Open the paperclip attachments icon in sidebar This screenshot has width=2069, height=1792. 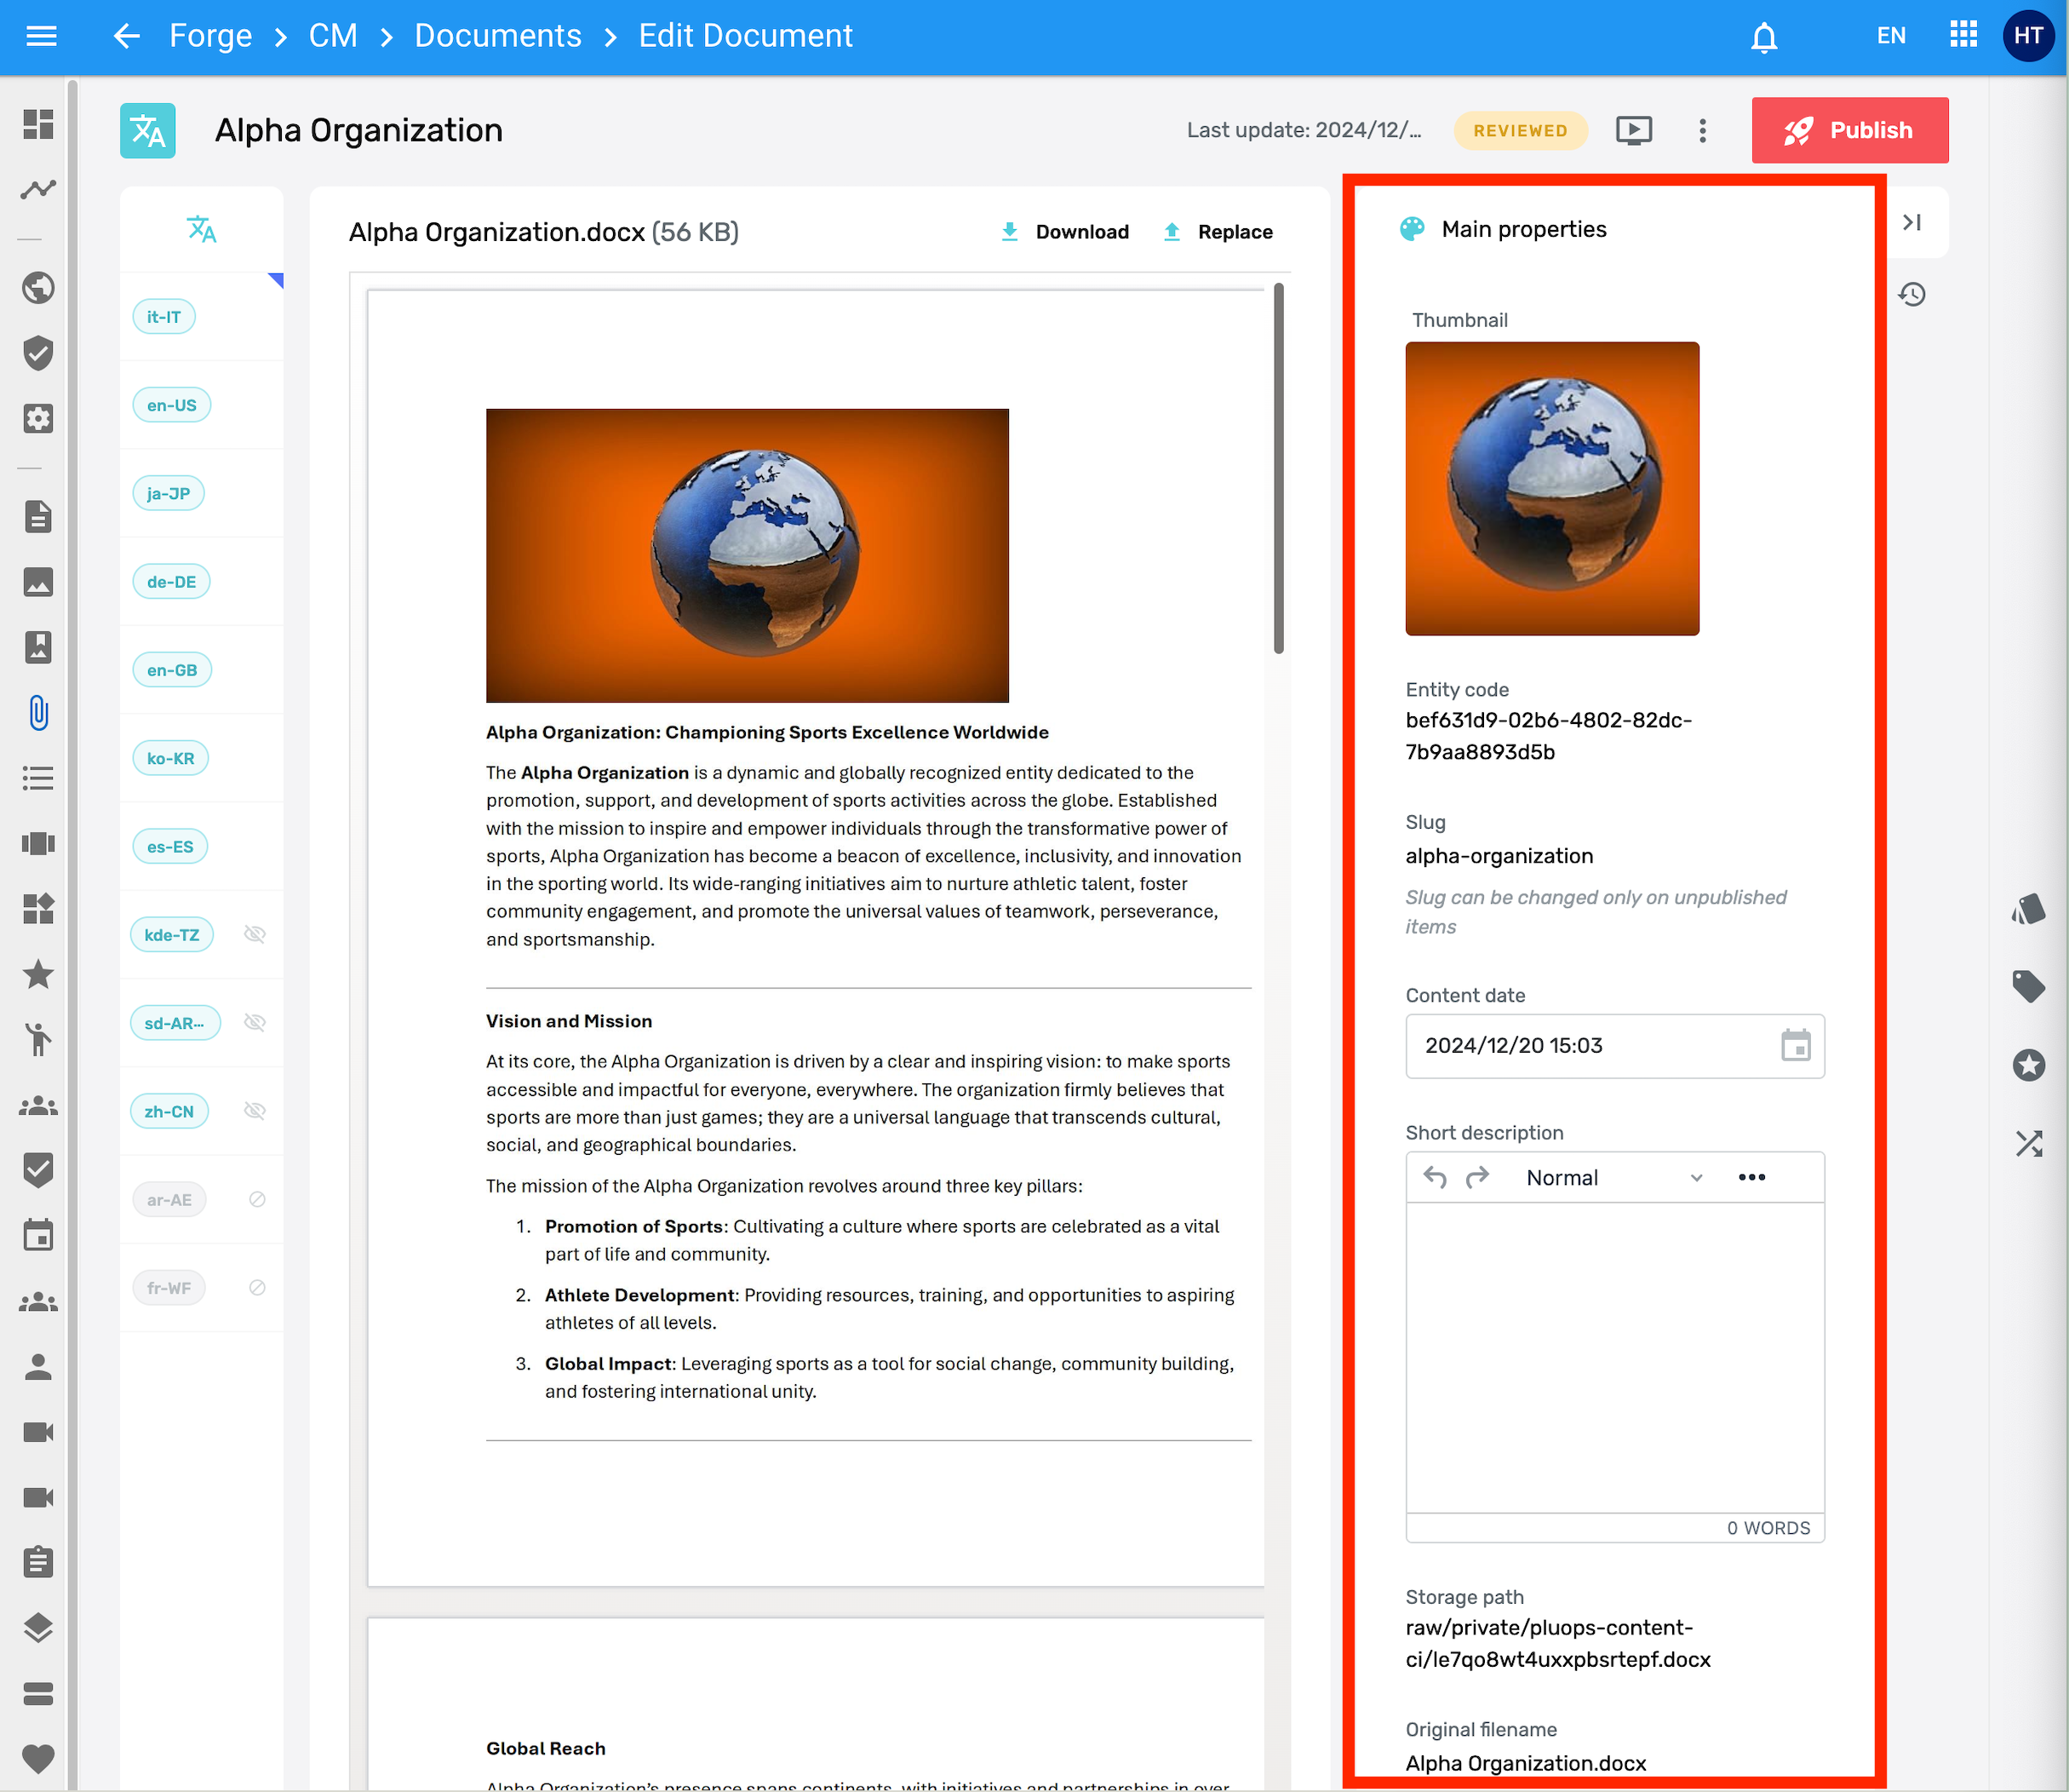pos(38,713)
